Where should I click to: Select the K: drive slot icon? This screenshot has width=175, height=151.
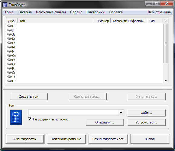[x=9, y=39]
